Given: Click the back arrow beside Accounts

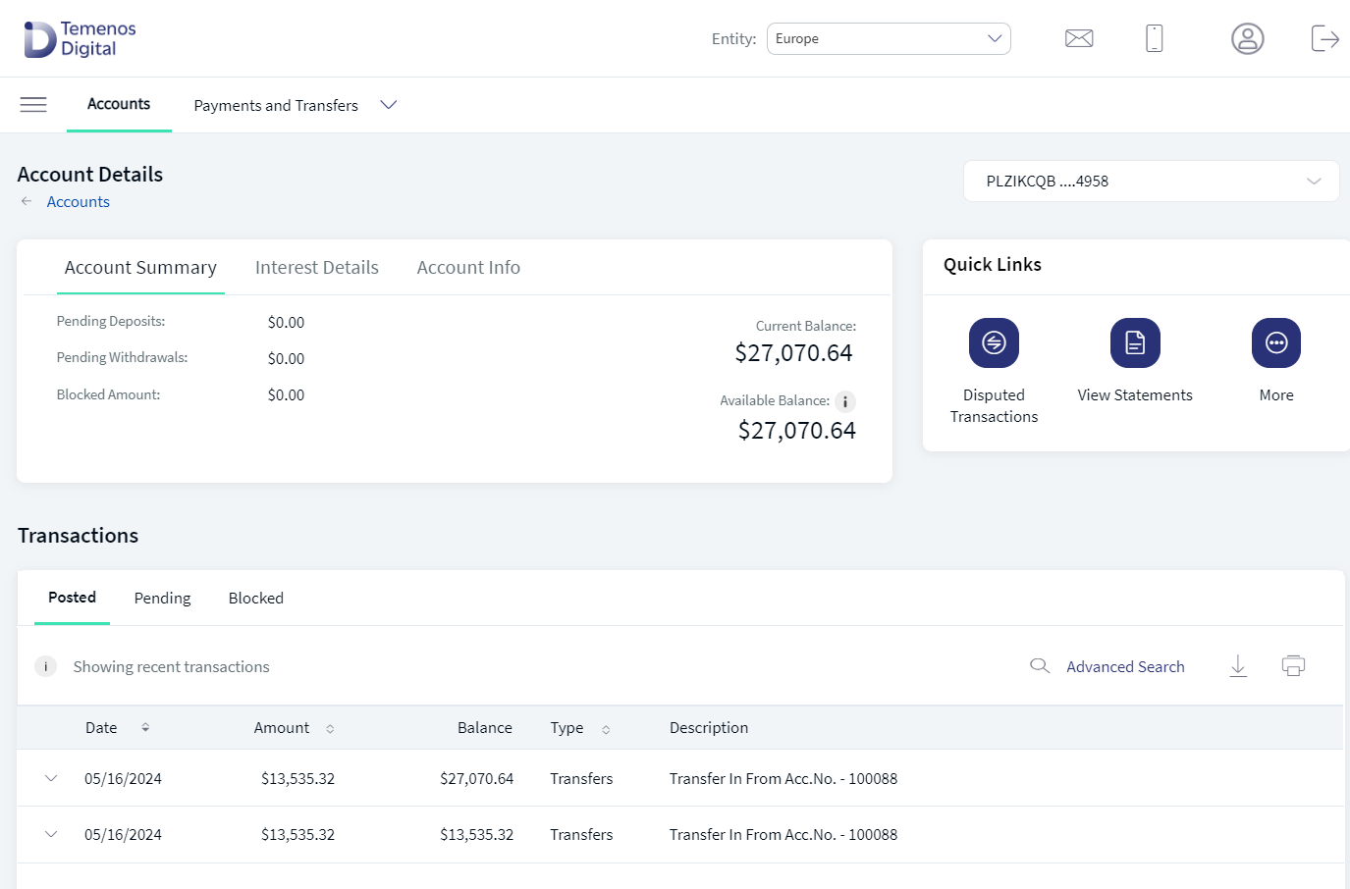Looking at the screenshot, I should click(x=27, y=201).
